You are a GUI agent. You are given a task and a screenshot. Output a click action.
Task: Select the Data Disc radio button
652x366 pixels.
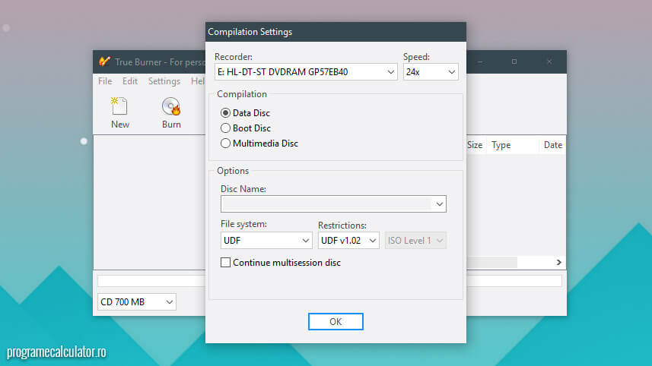point(226,113)
